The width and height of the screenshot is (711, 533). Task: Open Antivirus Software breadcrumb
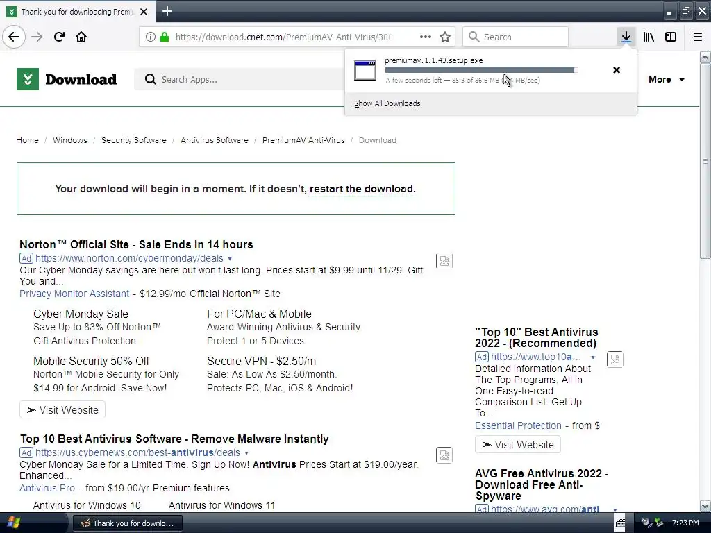(x=215, y=140)
